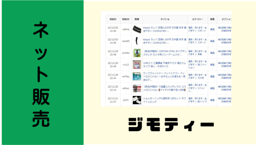The height and width of the screenshot is (145, 256).
Task: Click the post ID w8iwc
Action: [x=126, y=88]
